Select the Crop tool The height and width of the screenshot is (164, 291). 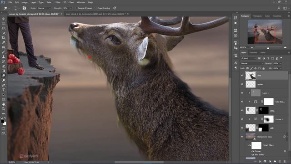[3, 38]
